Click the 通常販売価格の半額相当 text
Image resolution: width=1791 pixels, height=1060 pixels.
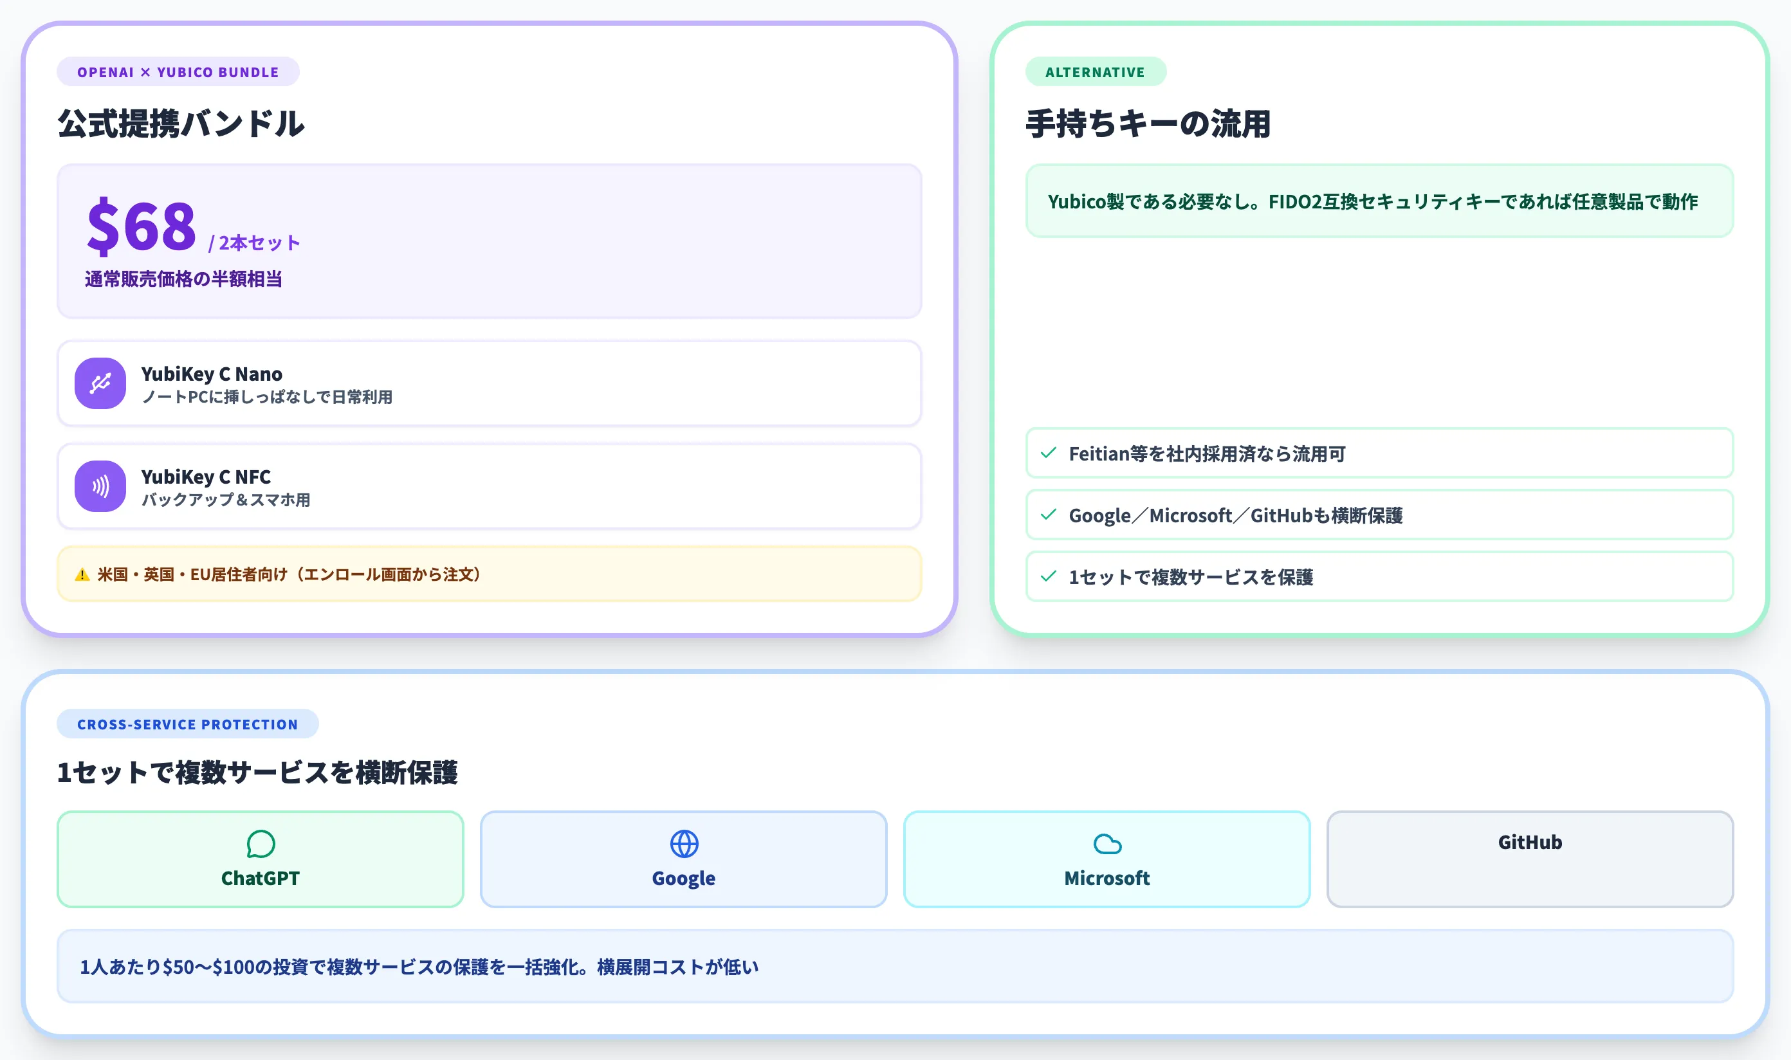(183, 279)
